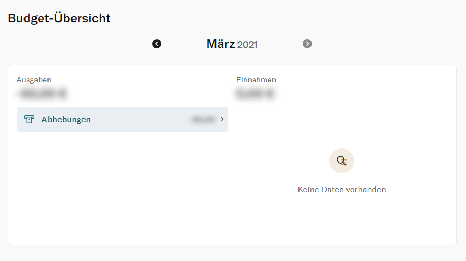Click the Ausgaben section label
The height and width of the screenshot is (261, 466).
pyautogui.click(x=34, y=80)
